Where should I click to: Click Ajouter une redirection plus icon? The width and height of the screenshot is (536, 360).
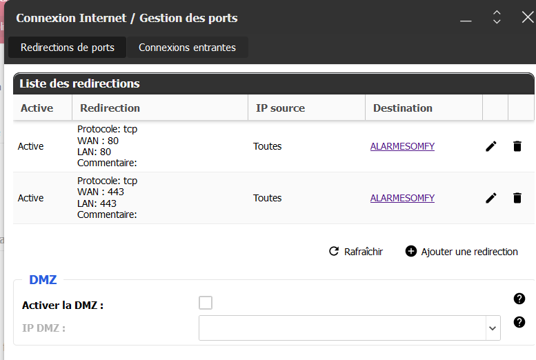click(x=411, y=252)
